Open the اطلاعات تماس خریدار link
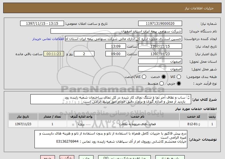 point(48,39)
